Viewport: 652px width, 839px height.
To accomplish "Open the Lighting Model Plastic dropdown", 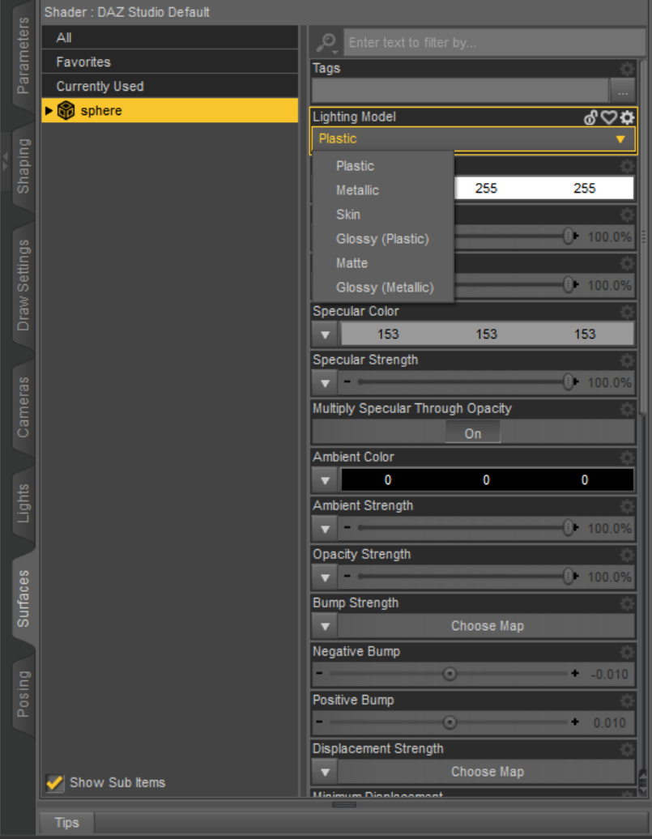I will click(x=473, y=139).
